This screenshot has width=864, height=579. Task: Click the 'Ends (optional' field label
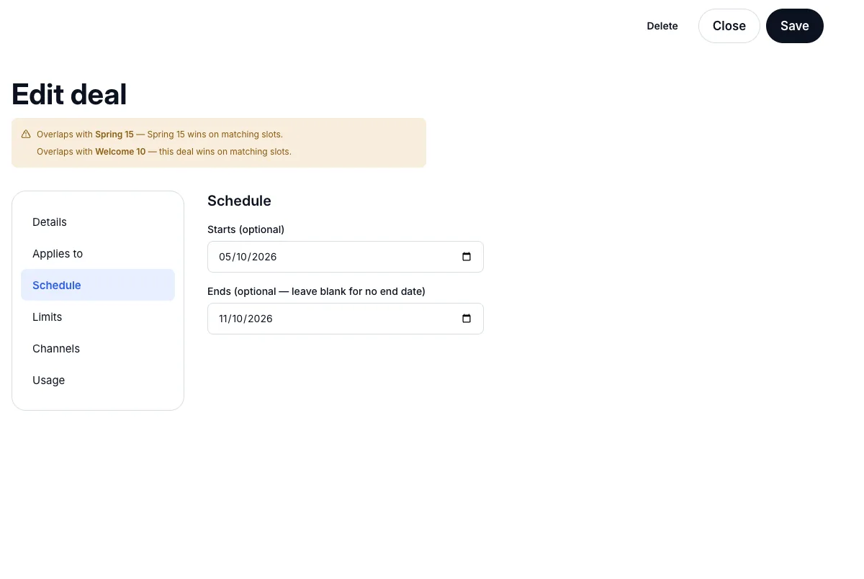(316, 291)
